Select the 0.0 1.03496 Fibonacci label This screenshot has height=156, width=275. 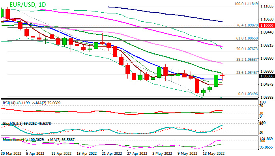pyautogui.click(x=248, y=94)
